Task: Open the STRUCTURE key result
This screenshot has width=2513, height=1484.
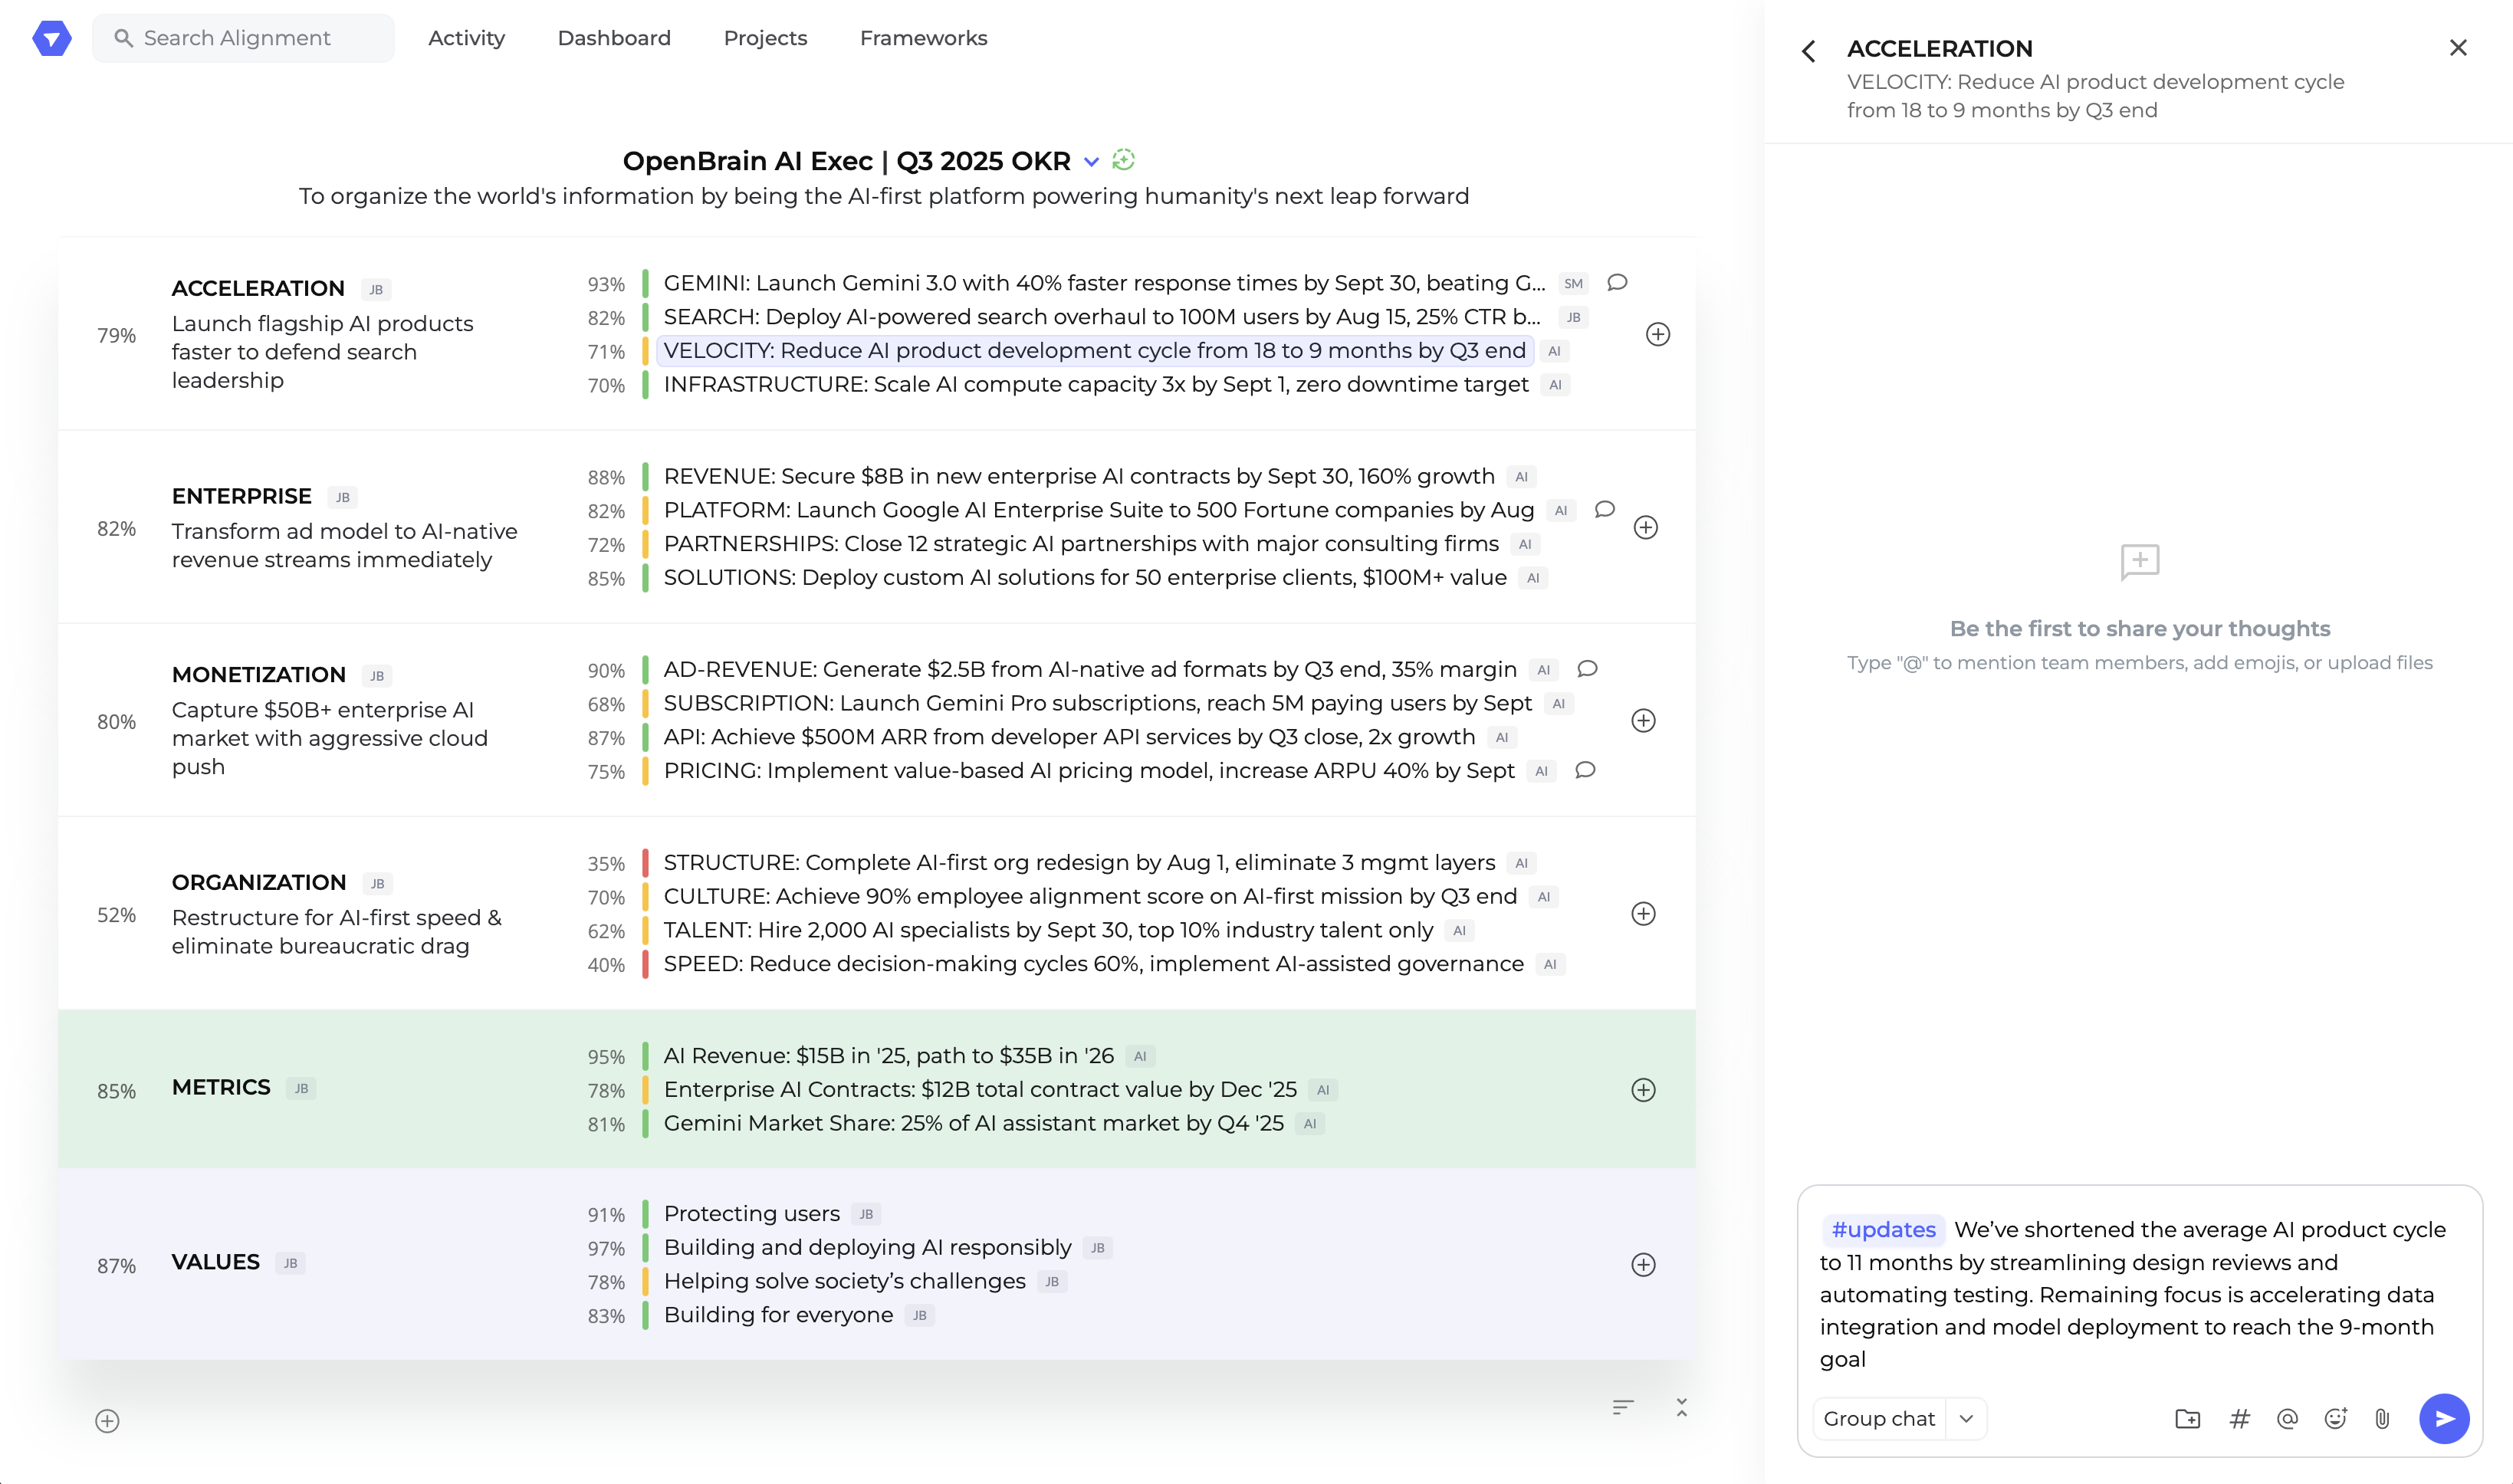Action: point(1079,862)
